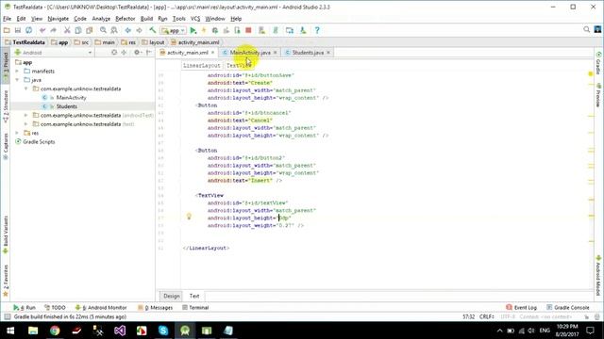Click the Forward navigation arrow
Image resolution: width=604 pixels, height=339 pixels.
click(x=139, y=30)
